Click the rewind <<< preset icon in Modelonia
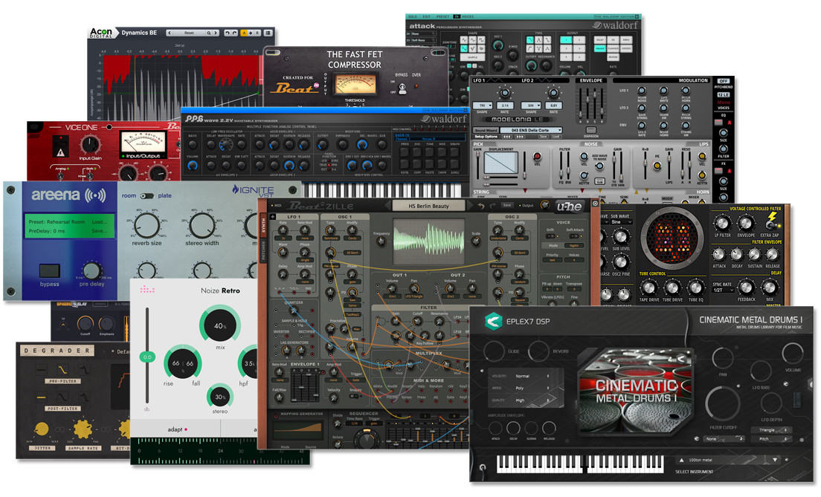 click(x=507, y=137)
